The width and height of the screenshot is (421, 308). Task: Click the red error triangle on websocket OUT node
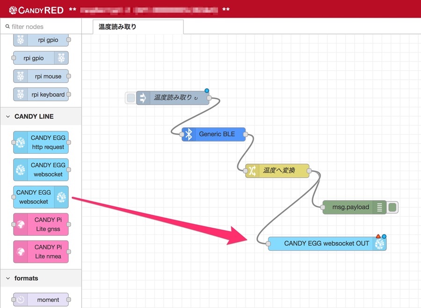(378, 236)
